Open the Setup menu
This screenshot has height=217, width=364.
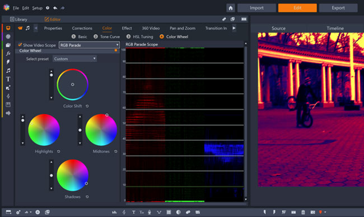37,8
